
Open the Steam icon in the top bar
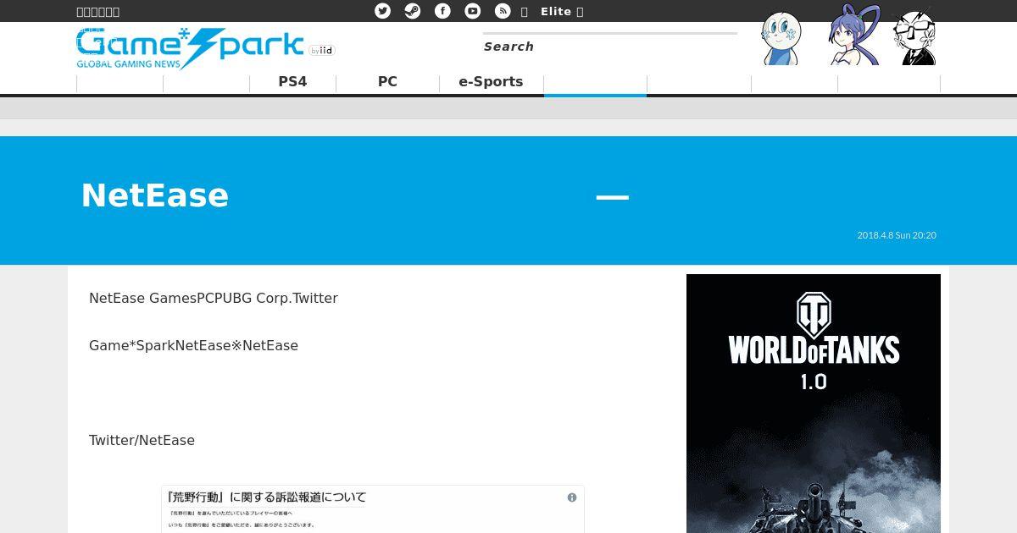[413, 11]
